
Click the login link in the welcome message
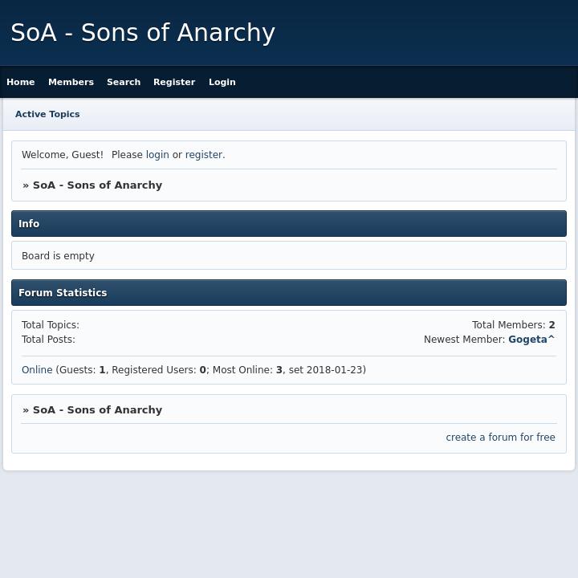click(157, 155)
